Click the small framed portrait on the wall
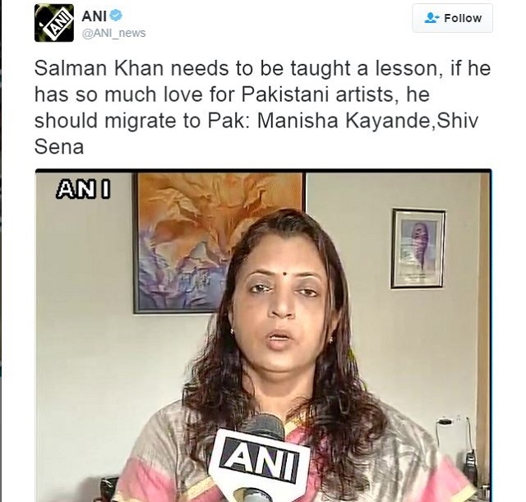 tap(418, 248)
